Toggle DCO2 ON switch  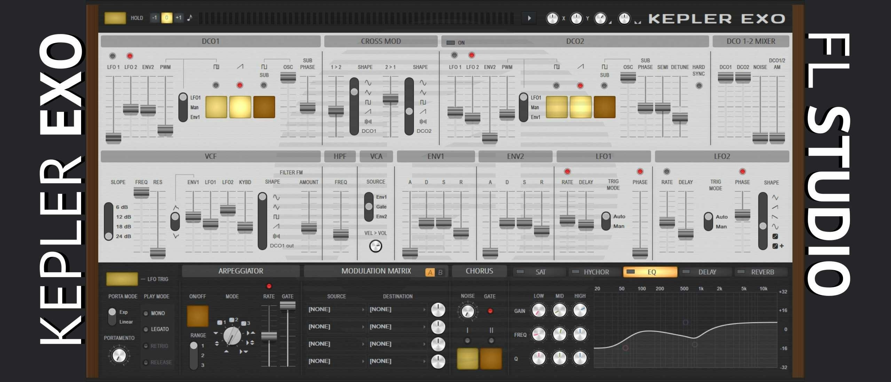(x=451, y=43)
